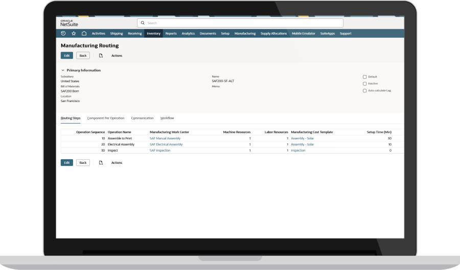Click the Machine Resources column header
The width and height of the screenshot is (460, 270).
237,132
